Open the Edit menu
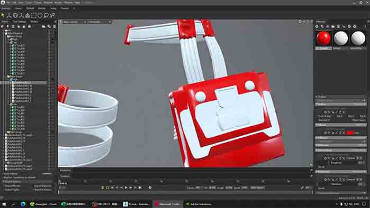The height and width of the screenshot is (208, 370). click(14, 3)
